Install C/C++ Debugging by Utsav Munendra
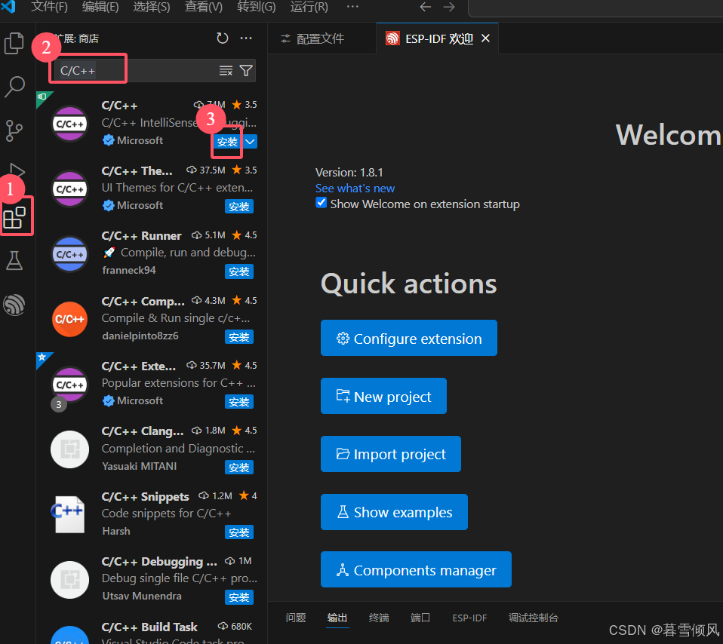 (x=238, y=597)
